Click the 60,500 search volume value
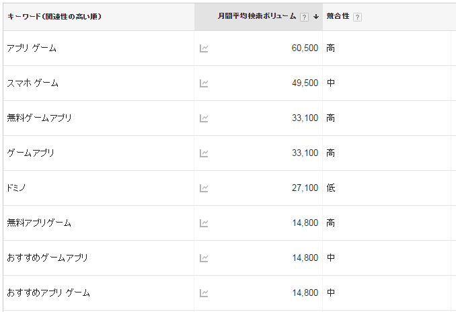The width and height of the screenshot is (456, 312). point(305,48)
